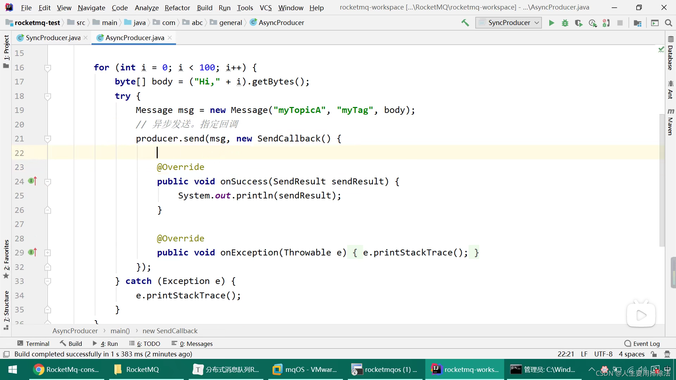
Task: Click the general folder breadcrumb
Action: click(226, 23)
